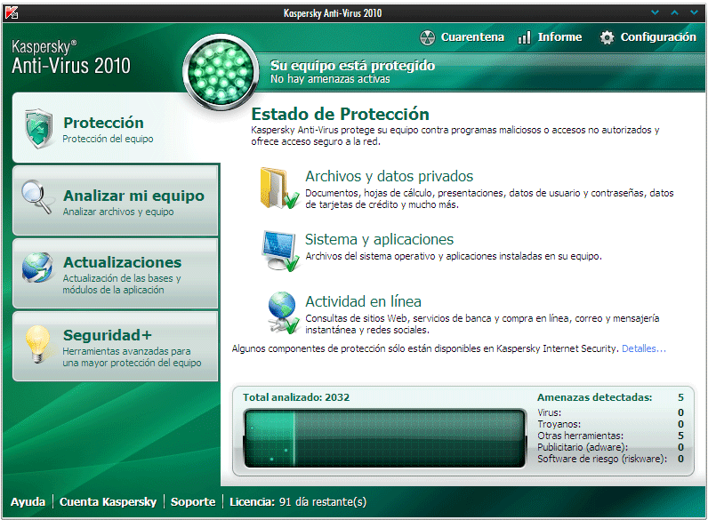
Task: Open Cuenta Kaspersky link
Action: [108, 502]
